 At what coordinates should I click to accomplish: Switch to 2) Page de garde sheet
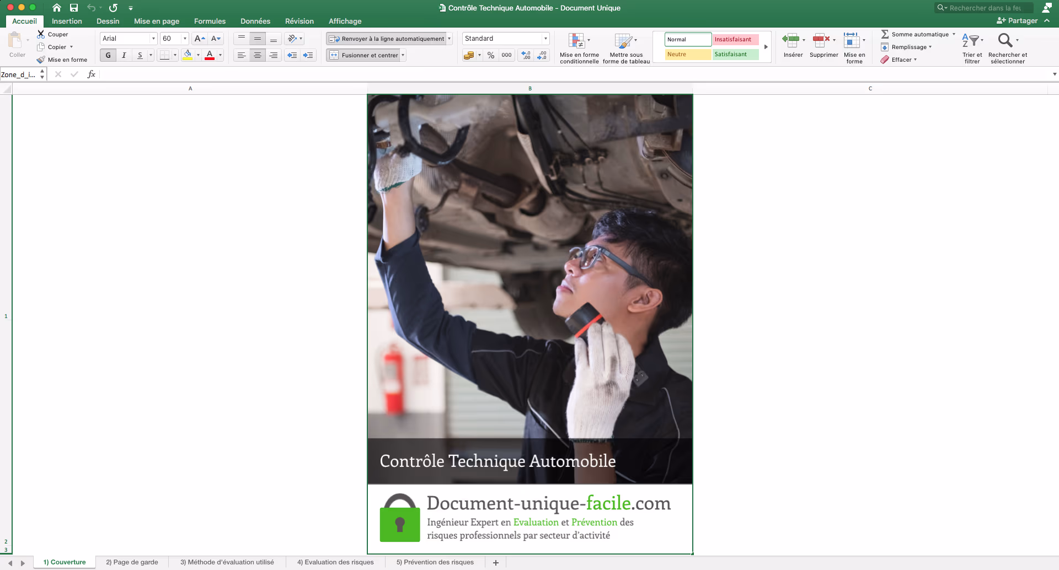[x=132, y=562]
